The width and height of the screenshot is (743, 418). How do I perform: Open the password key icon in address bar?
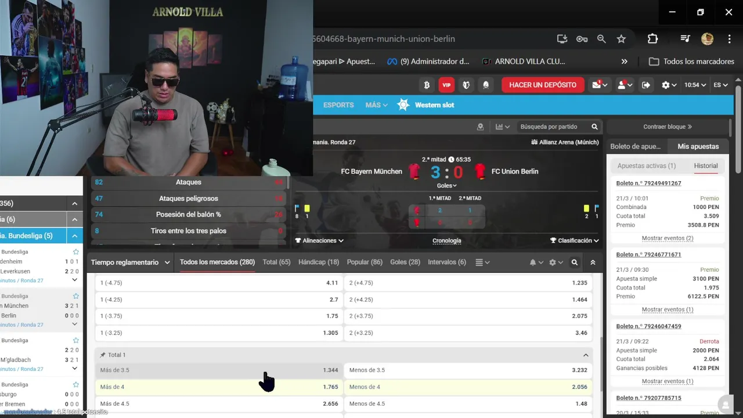pyautogui.click(x=582, y=39)
